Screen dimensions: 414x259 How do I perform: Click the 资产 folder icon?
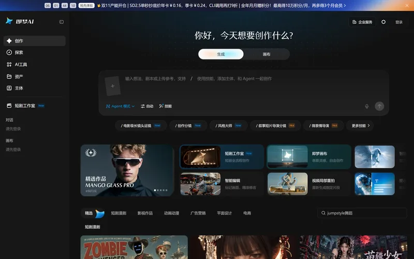pyautogui.click(x=9, y=76)
